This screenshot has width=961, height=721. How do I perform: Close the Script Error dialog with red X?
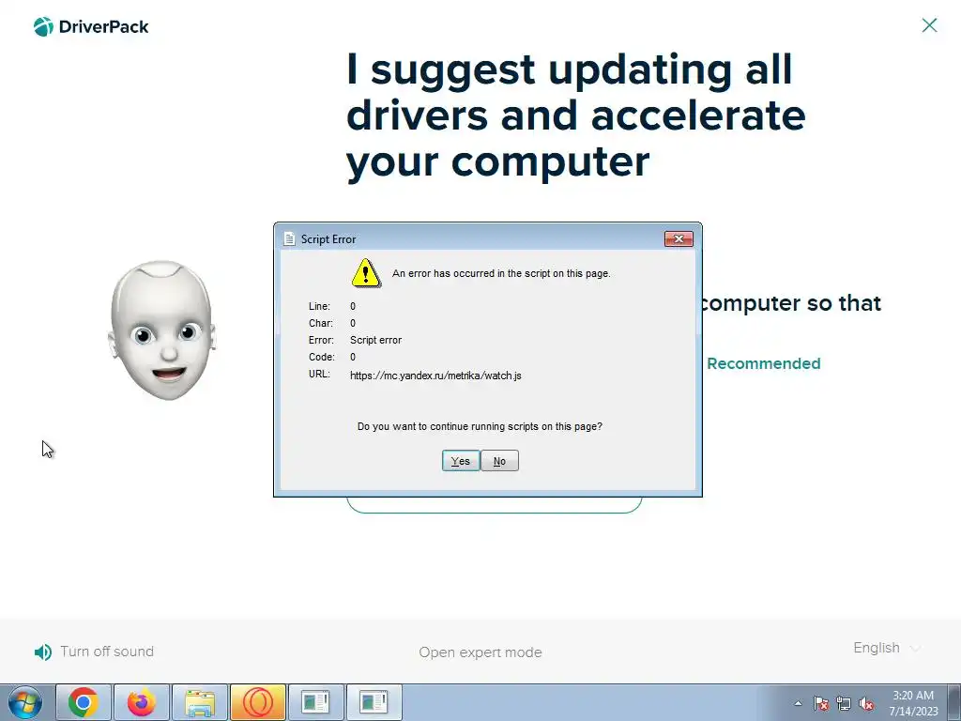(x=679, y=239)
